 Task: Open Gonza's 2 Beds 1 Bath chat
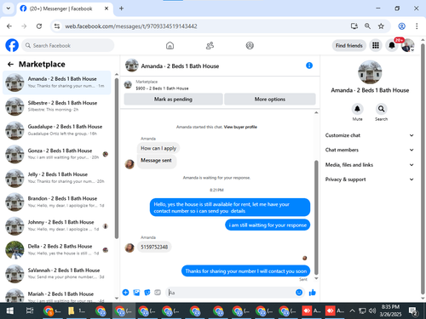(x=57, y=154)
